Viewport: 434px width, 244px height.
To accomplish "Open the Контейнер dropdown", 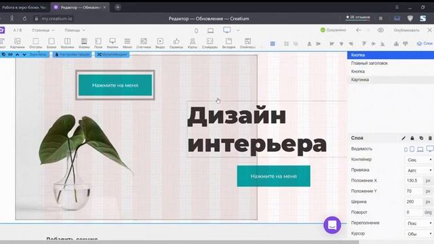I will pyautogui.click(x=419, y=160).
